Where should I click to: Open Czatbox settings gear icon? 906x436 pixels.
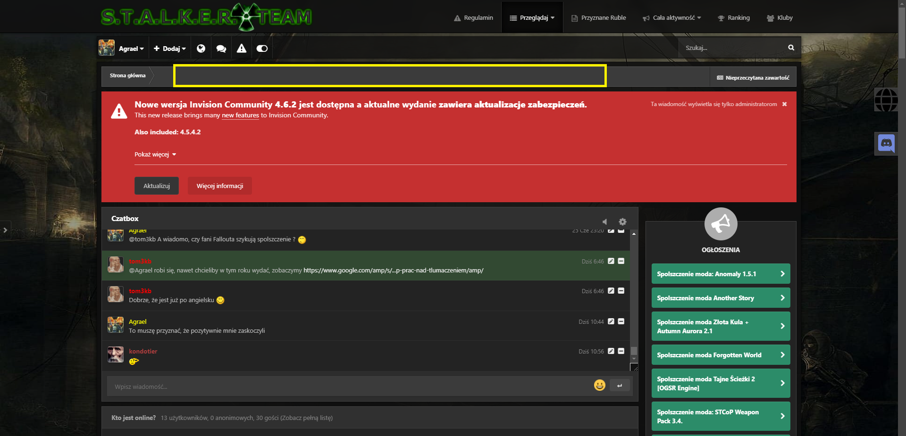coord(622,222)
